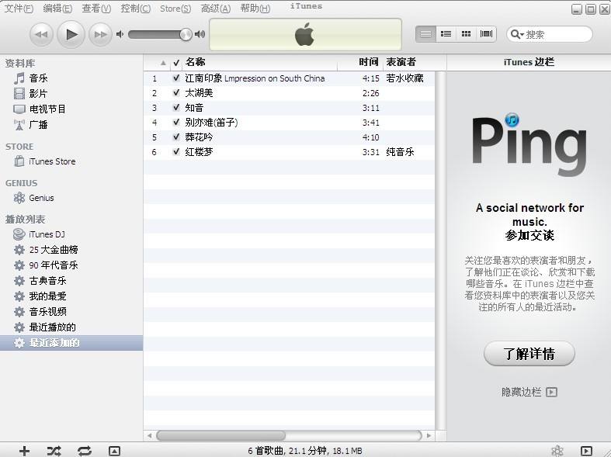611x457 pixels.
Task: Click the horizontal scrollbar thumb
Action: pyautogui.click(x=221, y=435)
